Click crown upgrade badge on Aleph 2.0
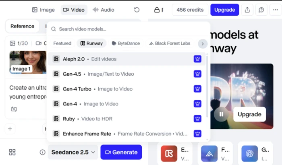Screen dimensions: 282x165 click(x=197, y=59)
